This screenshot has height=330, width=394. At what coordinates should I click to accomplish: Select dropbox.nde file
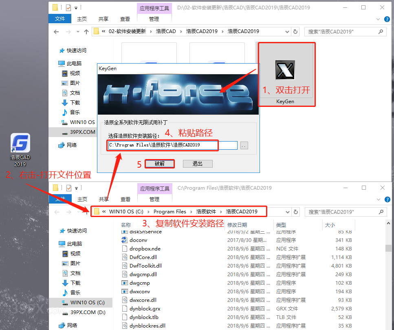[141, 249]
